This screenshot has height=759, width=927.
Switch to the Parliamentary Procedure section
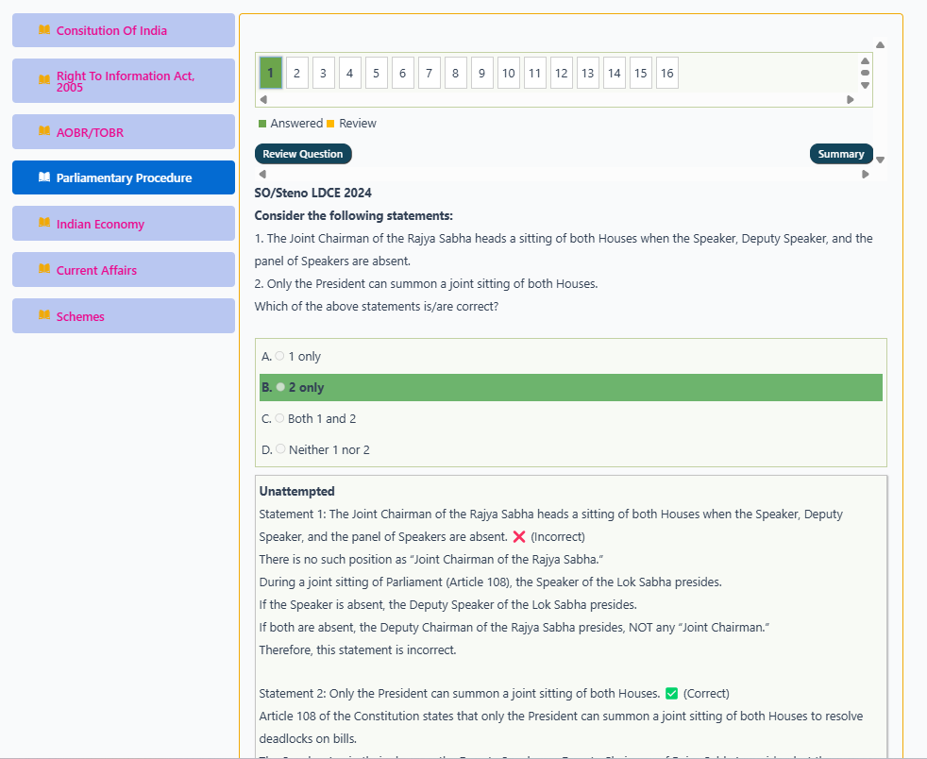pos(124,177)
